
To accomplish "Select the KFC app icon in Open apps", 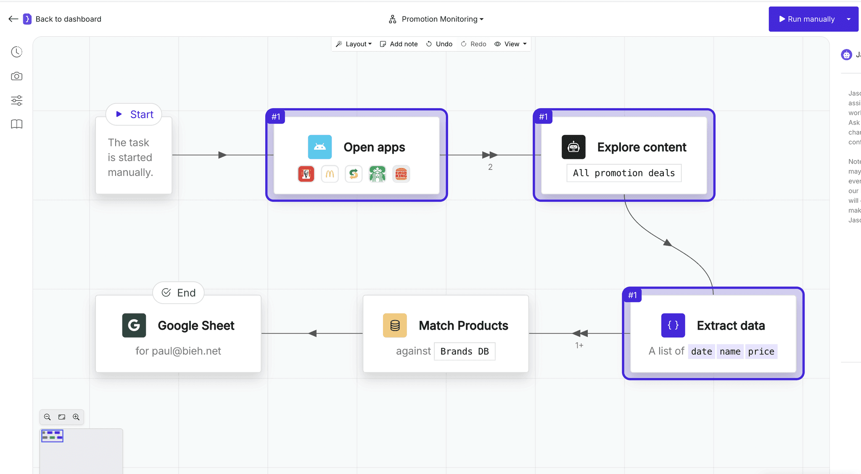I will click(306, 174).
